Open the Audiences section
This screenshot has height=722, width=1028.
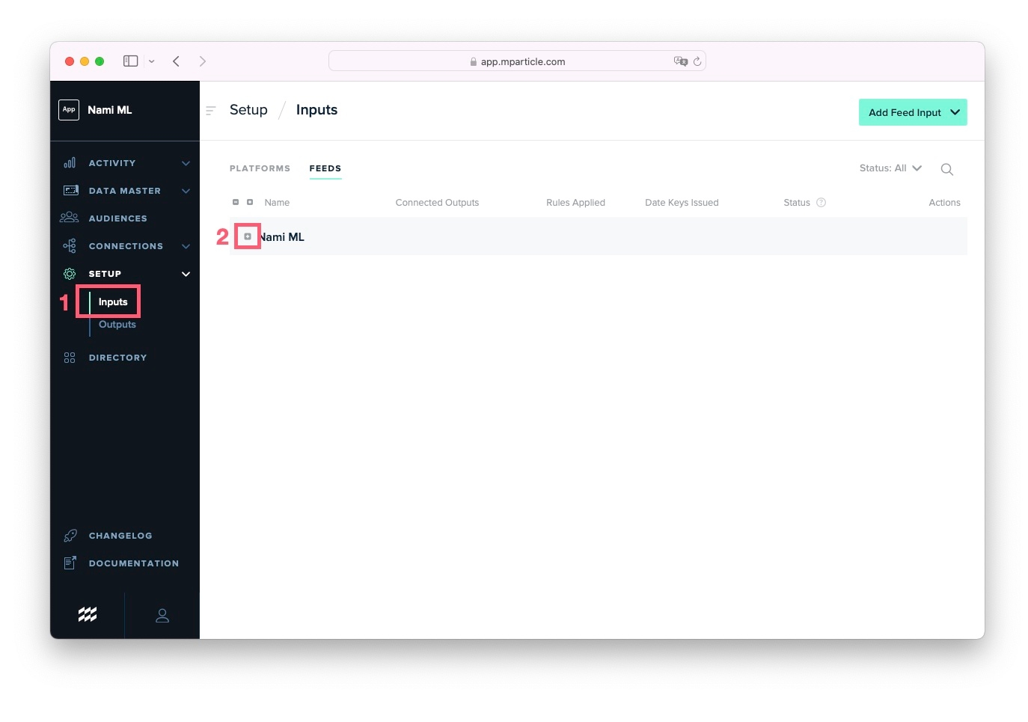[117, 218]
